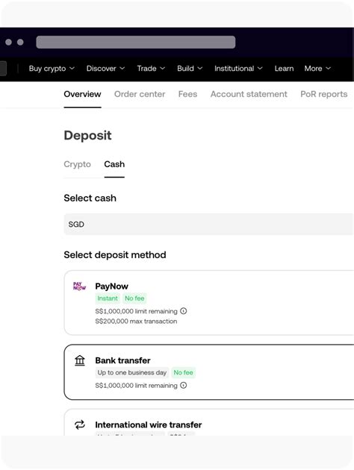Switch to the Crypto deposit tab
This screenshot has width=354, height=470.
pos(78,164)
